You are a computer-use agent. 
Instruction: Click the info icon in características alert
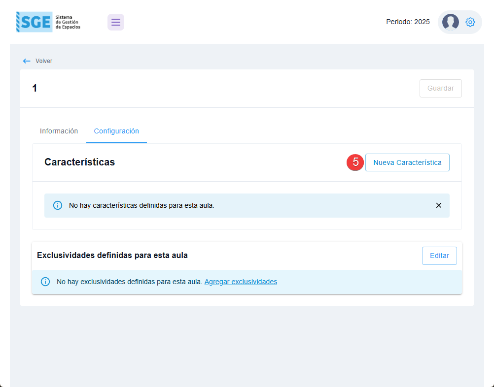pos(58,205)
